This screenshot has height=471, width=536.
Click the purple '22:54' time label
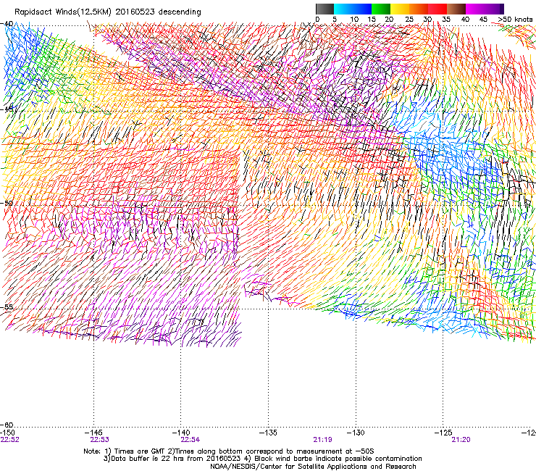pos(190,440)
